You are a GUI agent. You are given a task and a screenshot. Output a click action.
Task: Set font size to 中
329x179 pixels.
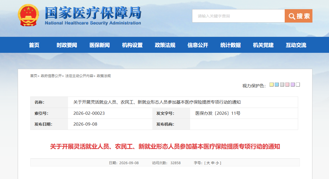(x=213, y=163)
